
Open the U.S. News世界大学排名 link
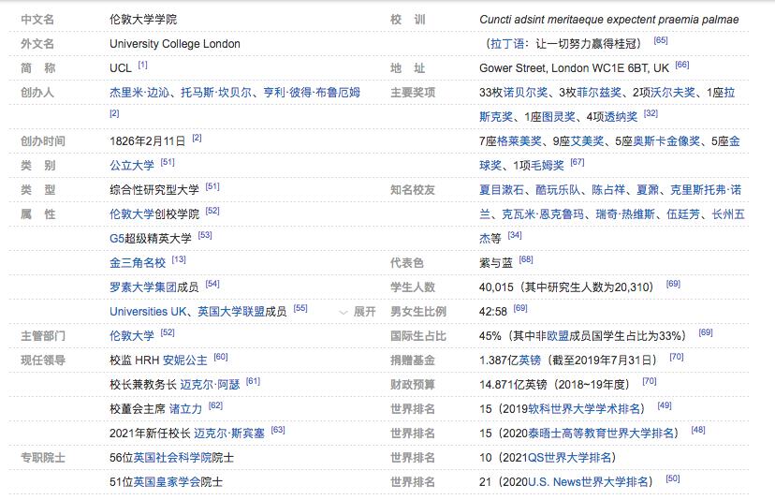tap(588, 481)
